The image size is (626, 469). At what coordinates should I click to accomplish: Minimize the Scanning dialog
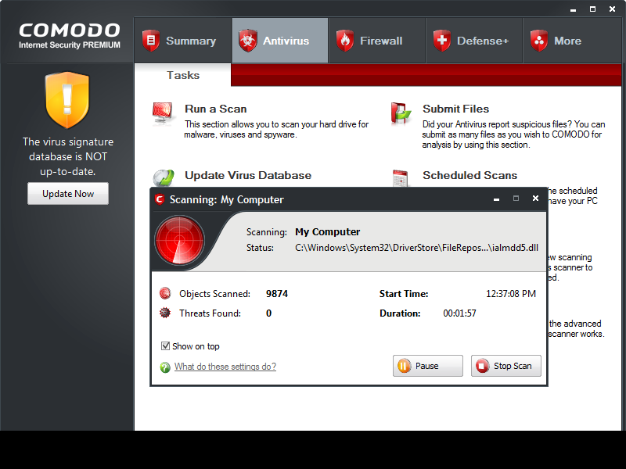(x=496, y=199)
